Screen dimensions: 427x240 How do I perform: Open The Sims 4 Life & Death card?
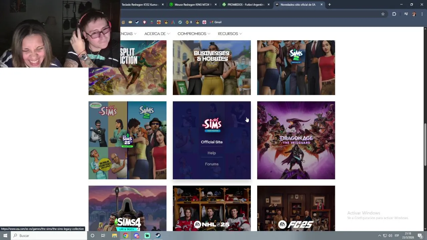127,208
